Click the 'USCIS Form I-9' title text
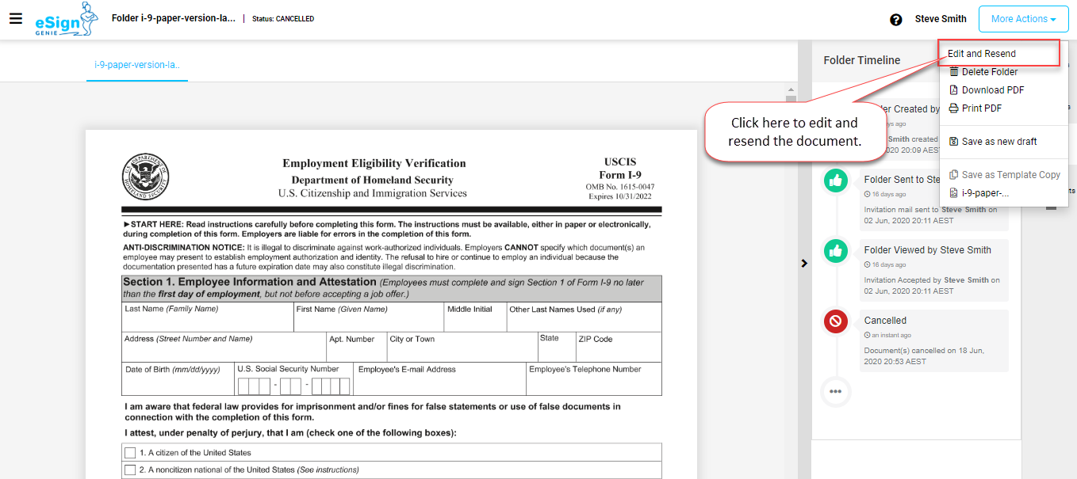The width and height of the screenshot is (1077, 479). pyautogui.click(x=620, y=169)
